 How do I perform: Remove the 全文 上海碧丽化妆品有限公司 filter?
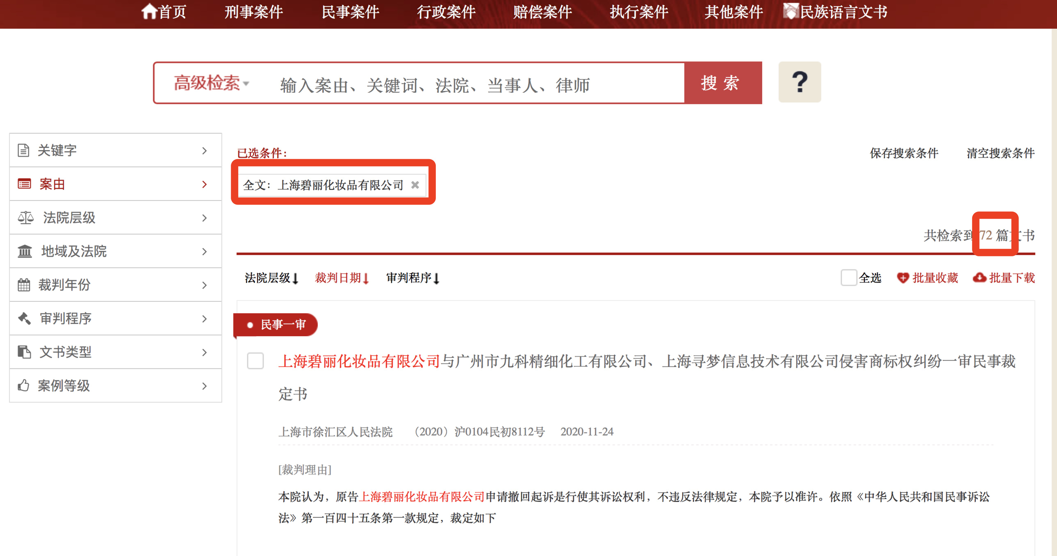pos(415,185)
